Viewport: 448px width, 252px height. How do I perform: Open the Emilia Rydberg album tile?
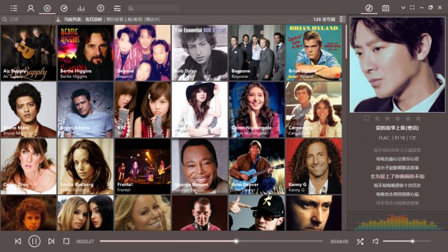click(85, 166)
